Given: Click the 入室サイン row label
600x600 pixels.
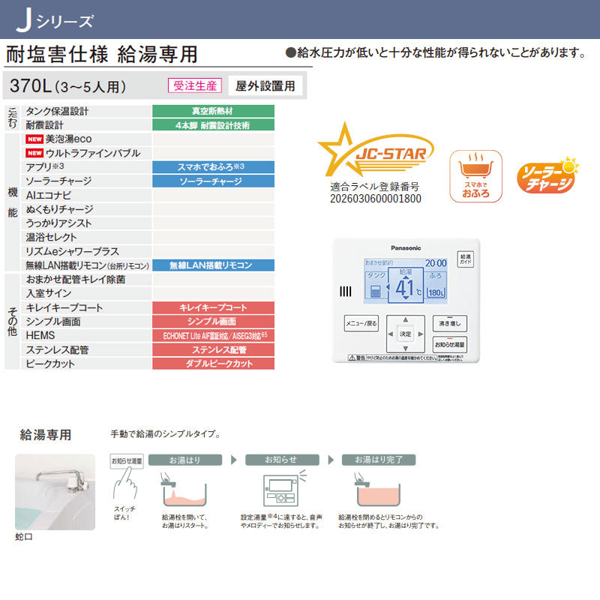Looking at the screenshot, I should pos(49,293).
